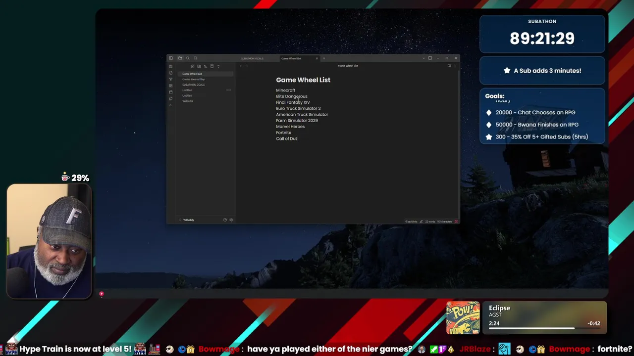Click the templates ribbon icon
634x356 pixels.
(x=171, y=98)
